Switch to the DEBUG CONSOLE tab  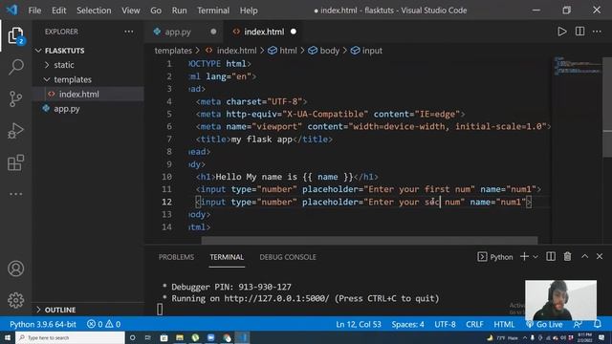[x=288, y=257]
